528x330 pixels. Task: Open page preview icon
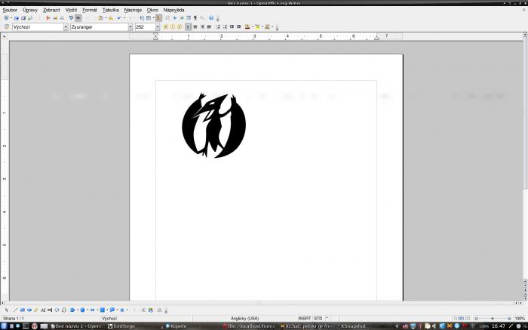click(x=62, y=18)
